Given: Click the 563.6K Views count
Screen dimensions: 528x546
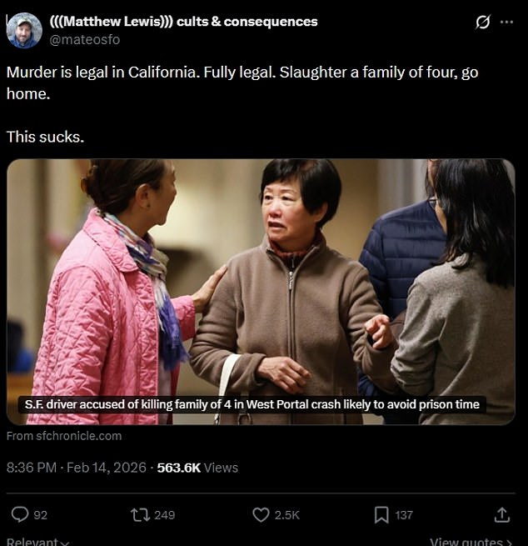Looking at the screenshot, I should pyautogui.click(x=197, y=468).
